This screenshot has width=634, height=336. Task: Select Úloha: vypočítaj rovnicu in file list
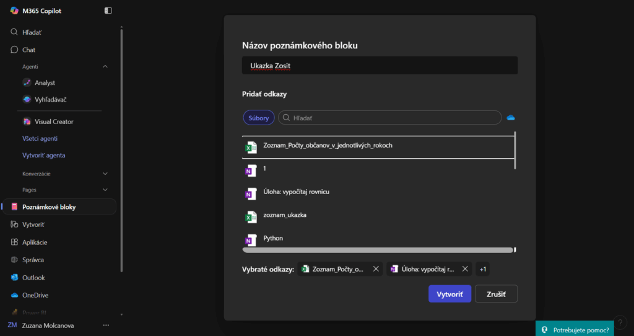(378, 193)
